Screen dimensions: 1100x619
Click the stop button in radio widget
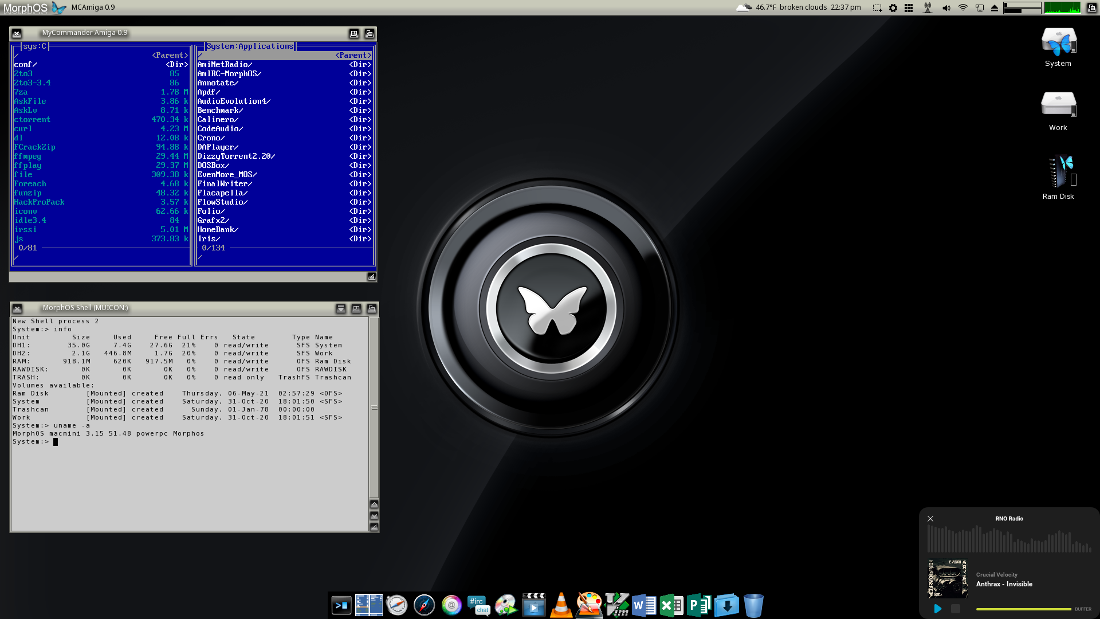(955, 609)
